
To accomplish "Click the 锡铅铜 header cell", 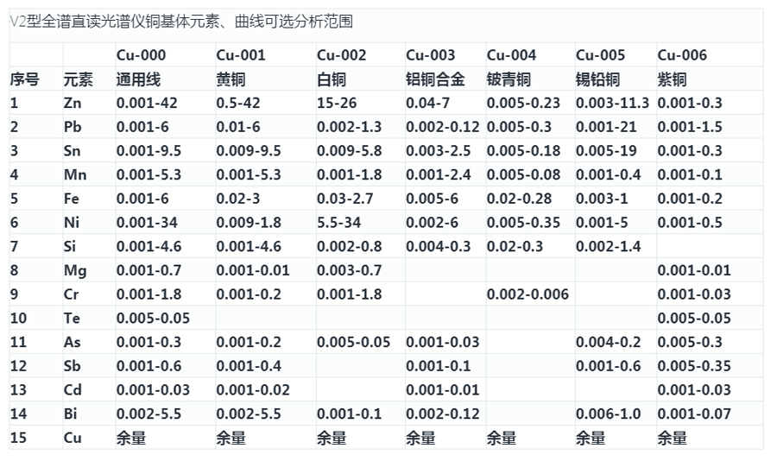I will pyautogui.click(x=597, y=79).
